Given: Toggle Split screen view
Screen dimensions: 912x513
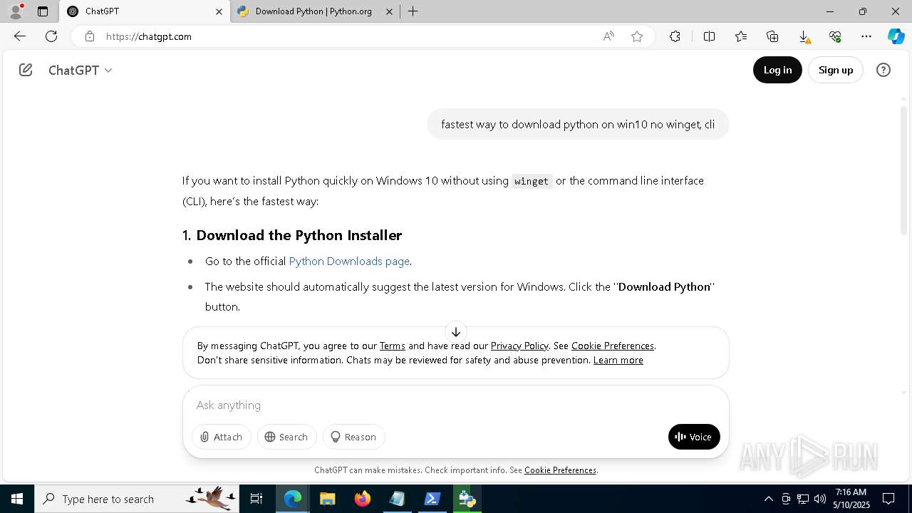Looking at the screenshot, I should [709, 36].
